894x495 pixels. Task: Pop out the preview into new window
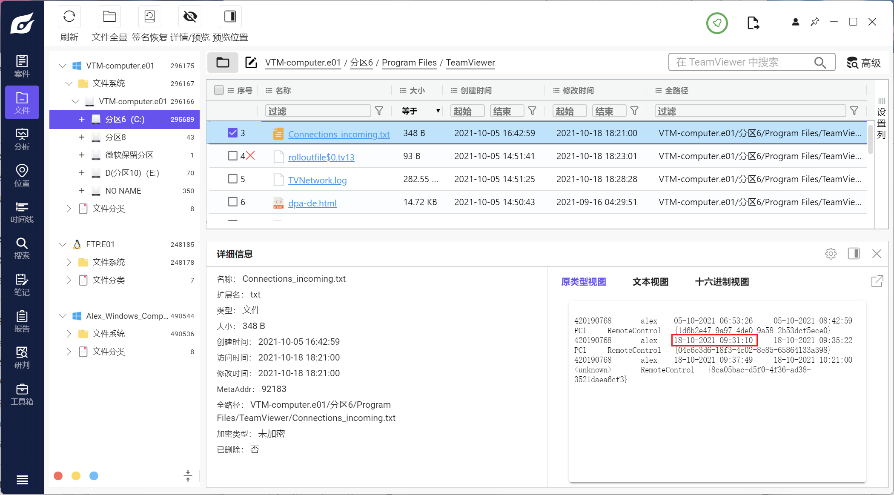point(877,281)
